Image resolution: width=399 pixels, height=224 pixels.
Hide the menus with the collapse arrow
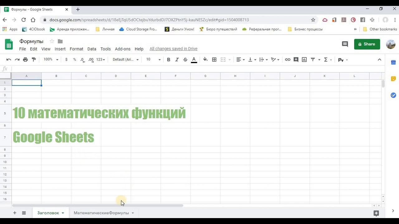point(379,59)
